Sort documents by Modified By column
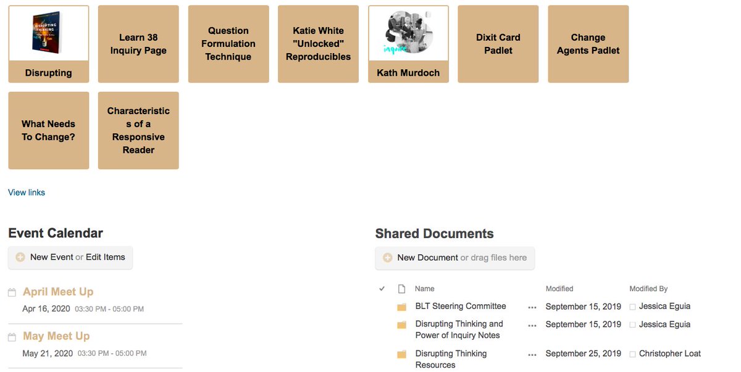 tap(648, 289)
